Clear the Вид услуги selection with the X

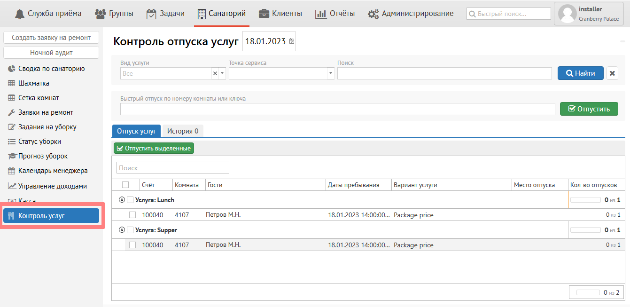[x=215, y=73]
